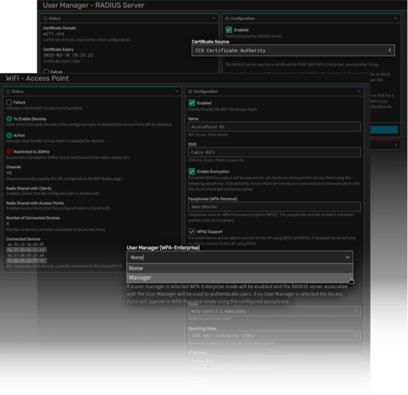The height and width of the screenshot is (395, 408).
Task: Select Manager in User Manager dropdown list
Action: coord(239,278)
